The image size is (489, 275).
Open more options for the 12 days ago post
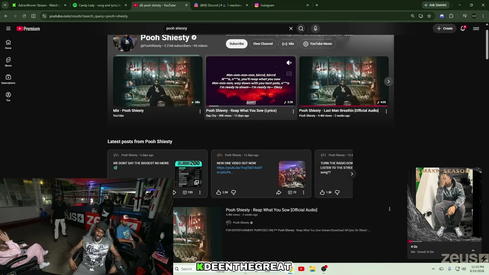304,192
